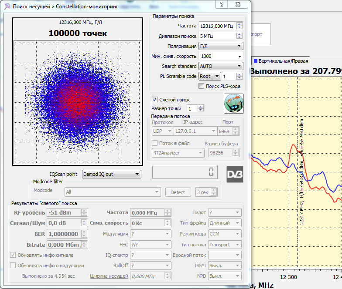Adjust the 3 сек stepper
342x289 pixels.
pos(214,192)
